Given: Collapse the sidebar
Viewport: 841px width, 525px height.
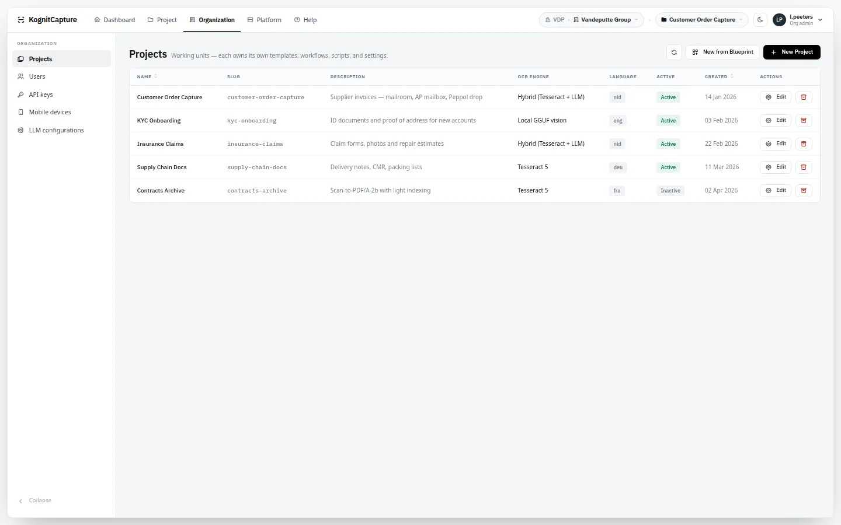Looking at the screenshot, I should pos(35,501).
